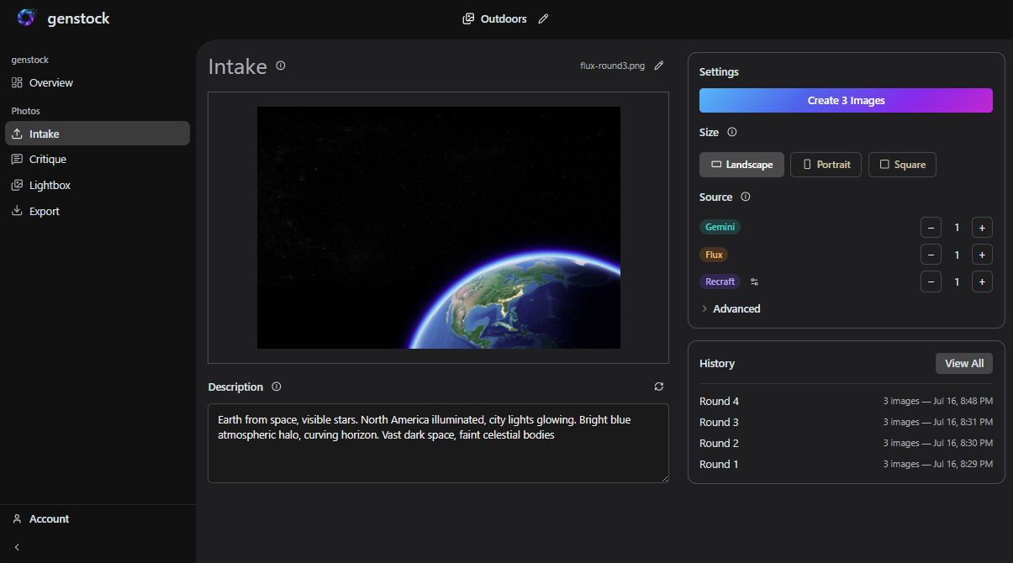Click the Description info icon

[277, 387]
